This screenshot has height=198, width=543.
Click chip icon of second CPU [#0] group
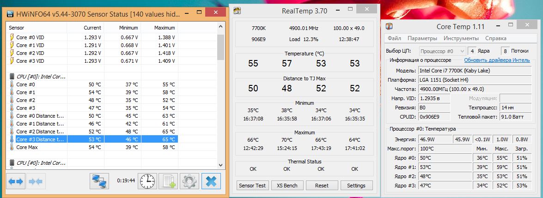click(12, 162)
